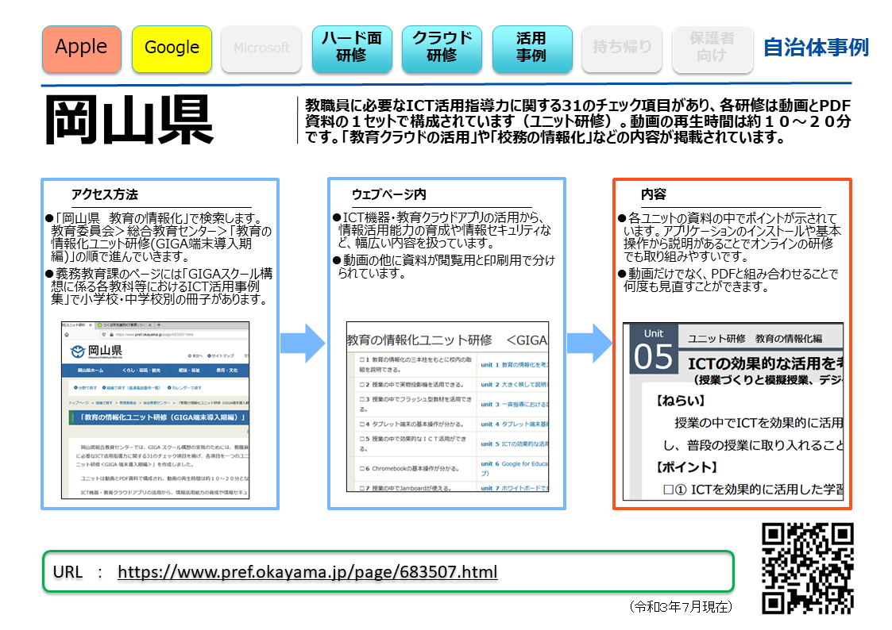
Task: Click bullet 動画の他に資料が閲覧用と印刷用
Action: pos(444,267)
